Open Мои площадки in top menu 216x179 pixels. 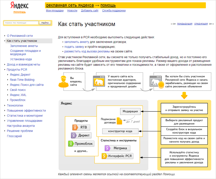55,11
